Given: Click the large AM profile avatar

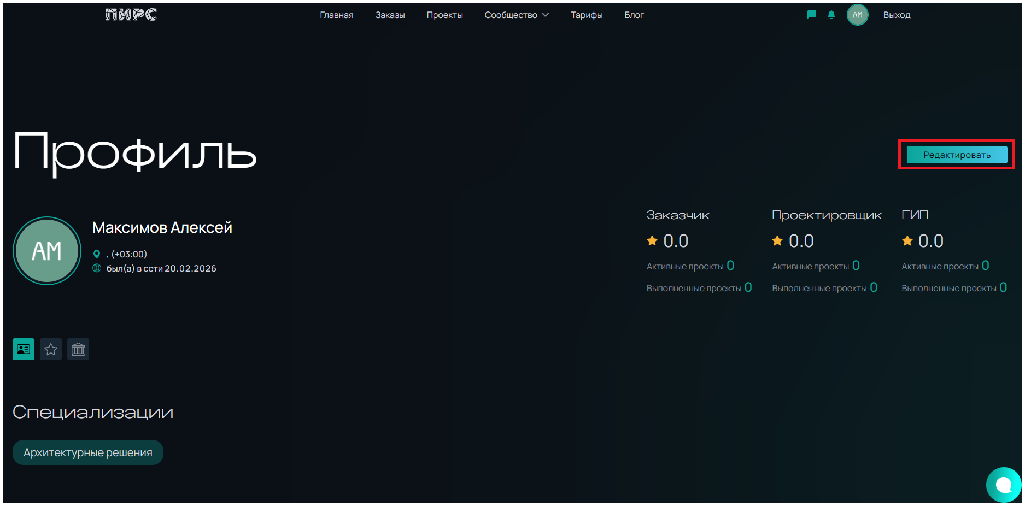Looking at the screenshot, I should click(47, 251).
